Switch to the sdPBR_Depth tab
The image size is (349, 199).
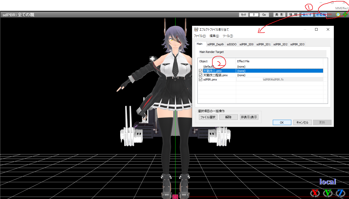pyautogui.click(x=215, y=44)
